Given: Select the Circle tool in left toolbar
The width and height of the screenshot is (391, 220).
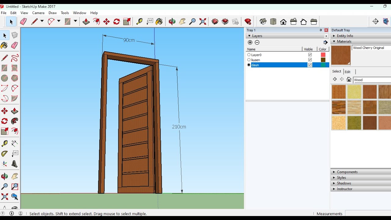Looking at the screenshot, I should [5, 78].
